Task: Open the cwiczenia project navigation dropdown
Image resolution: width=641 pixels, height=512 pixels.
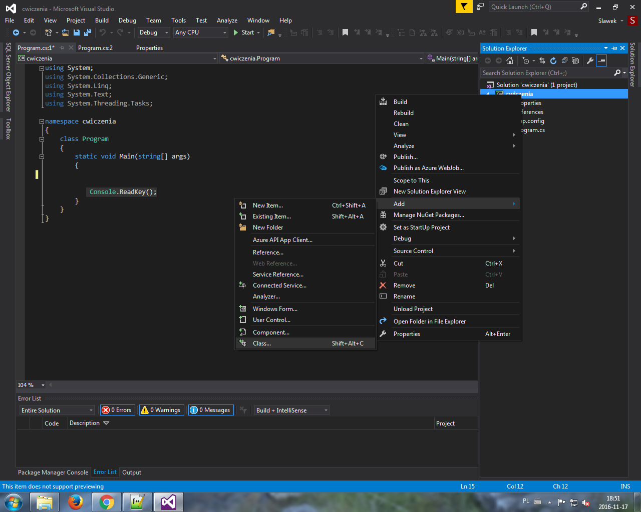Action: (118, 58)
